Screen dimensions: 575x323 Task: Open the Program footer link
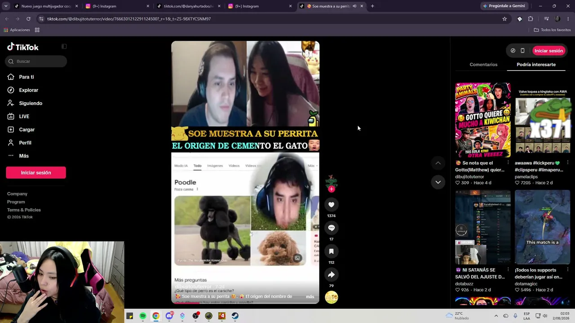(16, 202)
